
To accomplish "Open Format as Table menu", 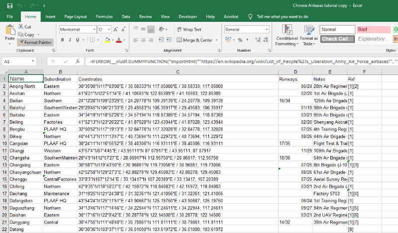I will pos(309,35).
